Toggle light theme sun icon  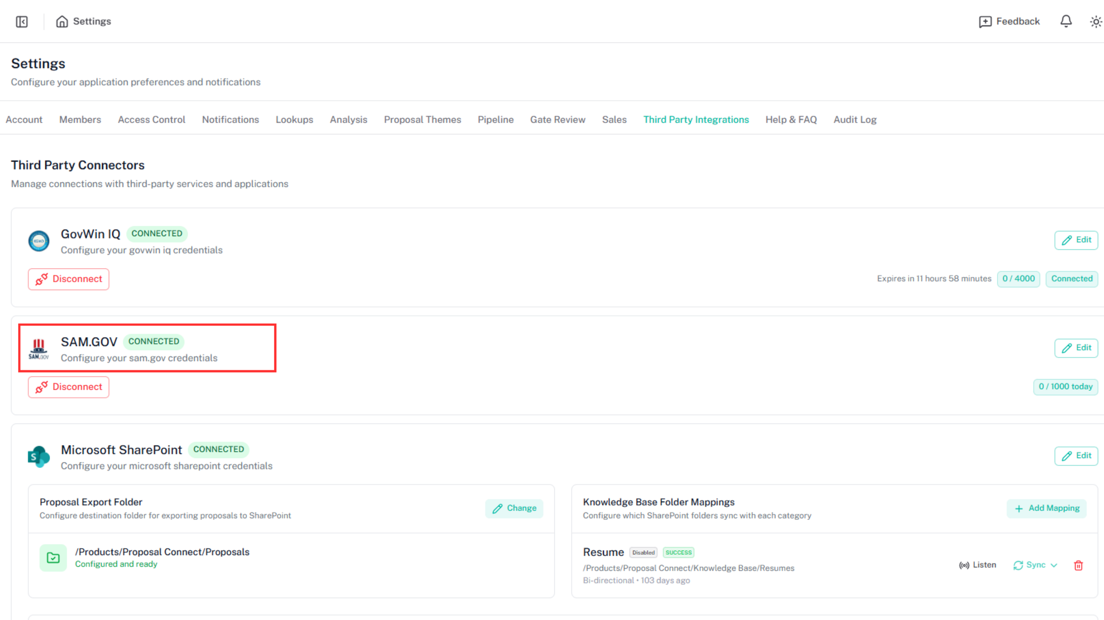[x=1096, y=21]
